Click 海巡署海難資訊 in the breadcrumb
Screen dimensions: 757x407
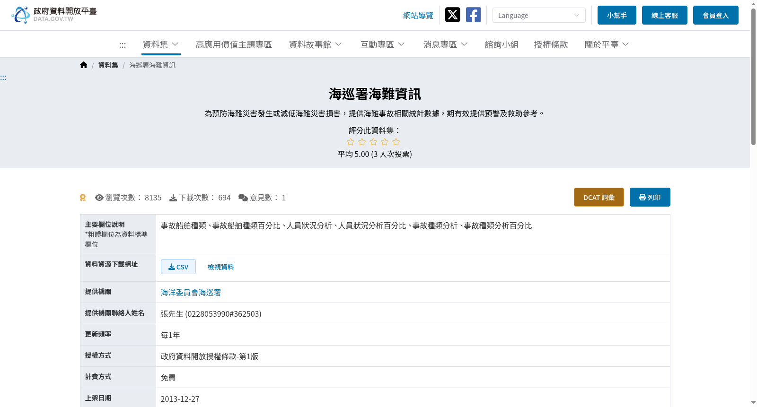point(152,65)
